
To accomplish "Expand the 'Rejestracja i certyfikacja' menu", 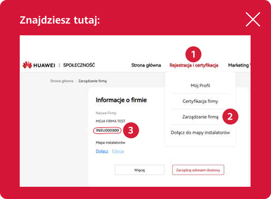I will [x=193, y=65].
